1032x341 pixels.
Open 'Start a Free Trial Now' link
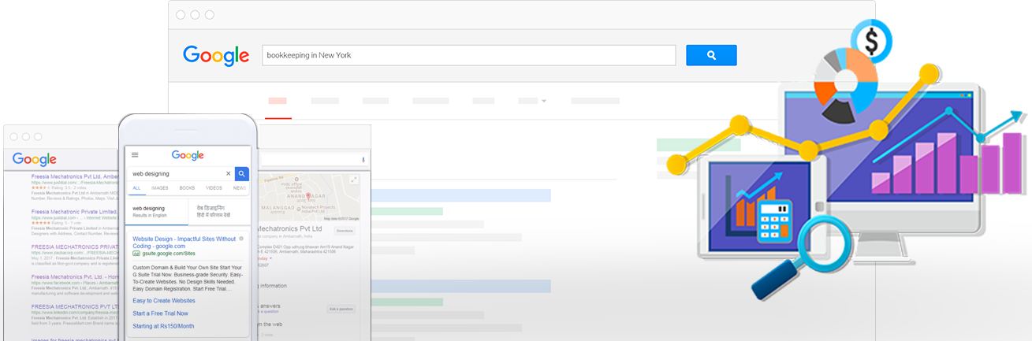(160, 313)
